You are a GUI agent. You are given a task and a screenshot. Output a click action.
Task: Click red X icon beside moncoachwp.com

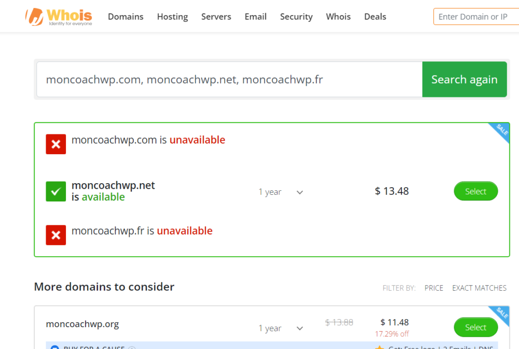(56, 145)
